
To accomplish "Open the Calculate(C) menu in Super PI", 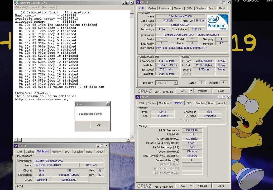I will point(22,7).
